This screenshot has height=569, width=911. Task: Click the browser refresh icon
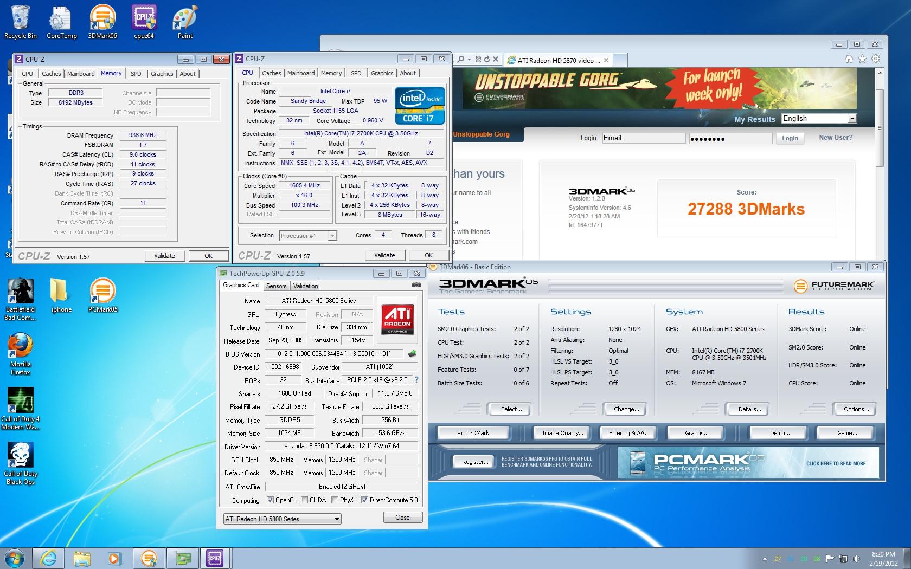click(487, 60)
